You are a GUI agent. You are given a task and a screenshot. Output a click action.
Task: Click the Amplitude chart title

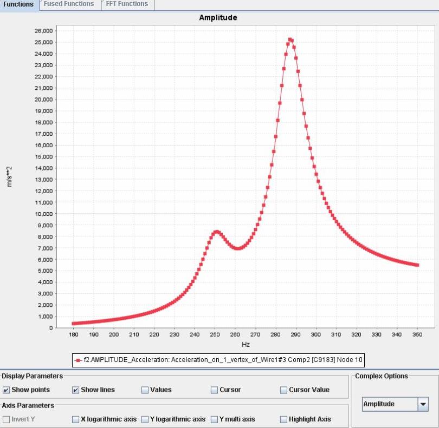tap(218, 17)
